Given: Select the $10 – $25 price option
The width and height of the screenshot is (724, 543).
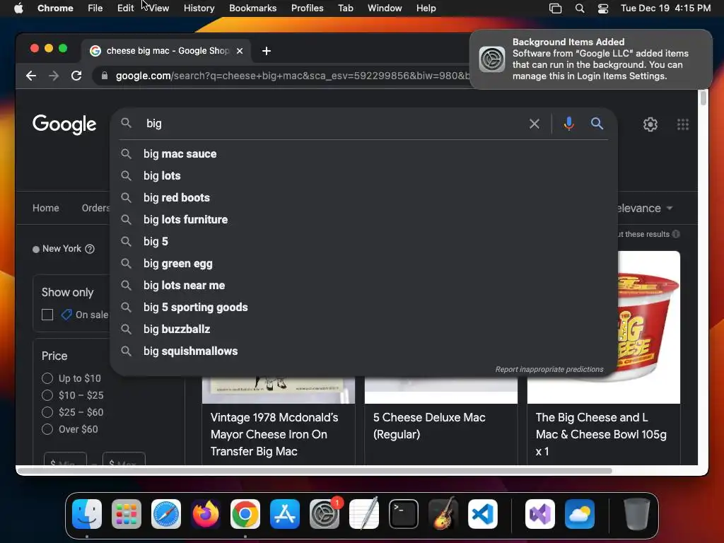Looking at the screenshot, I should (x=47, y=396).
